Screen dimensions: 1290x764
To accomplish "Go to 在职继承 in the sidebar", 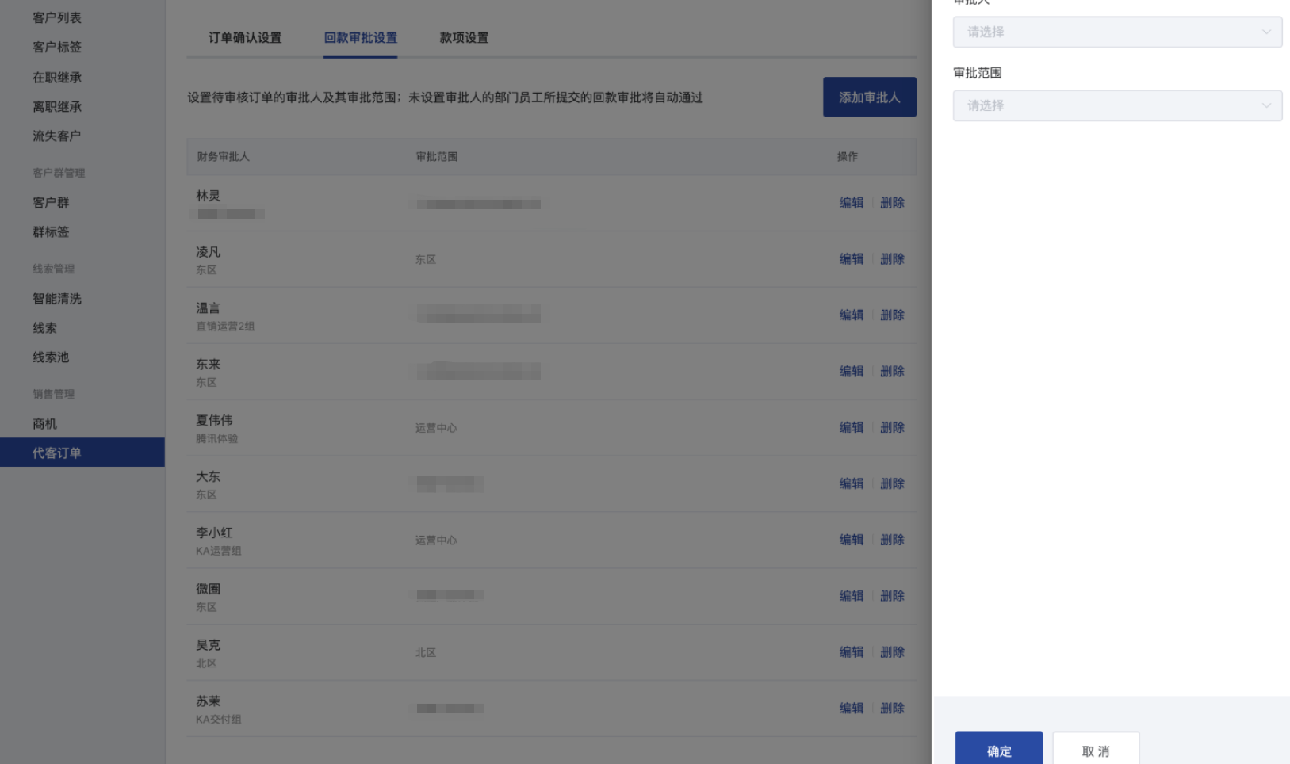I will click(57, 77).
